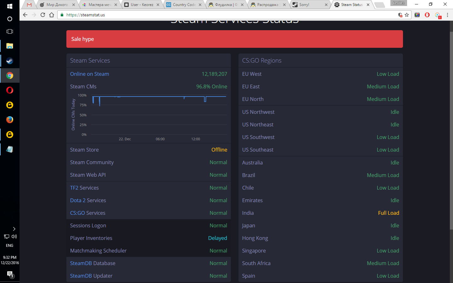Click the network tray icon

[x=6, y=236]
